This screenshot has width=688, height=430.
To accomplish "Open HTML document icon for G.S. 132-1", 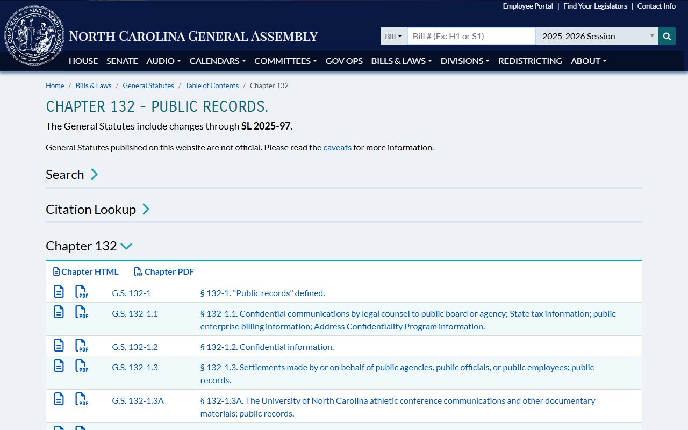I will pyautogui.click(x=59, y=292).
